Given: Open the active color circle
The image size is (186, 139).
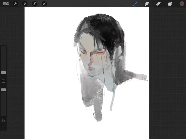Looking at the screenshot, I should pos(182,4).
